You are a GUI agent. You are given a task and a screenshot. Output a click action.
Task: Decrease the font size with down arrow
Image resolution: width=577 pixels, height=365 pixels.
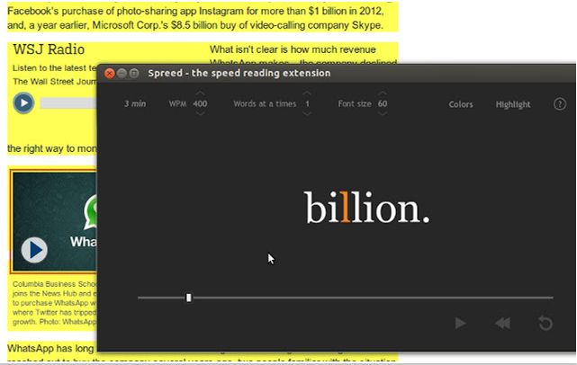(383, 115)
